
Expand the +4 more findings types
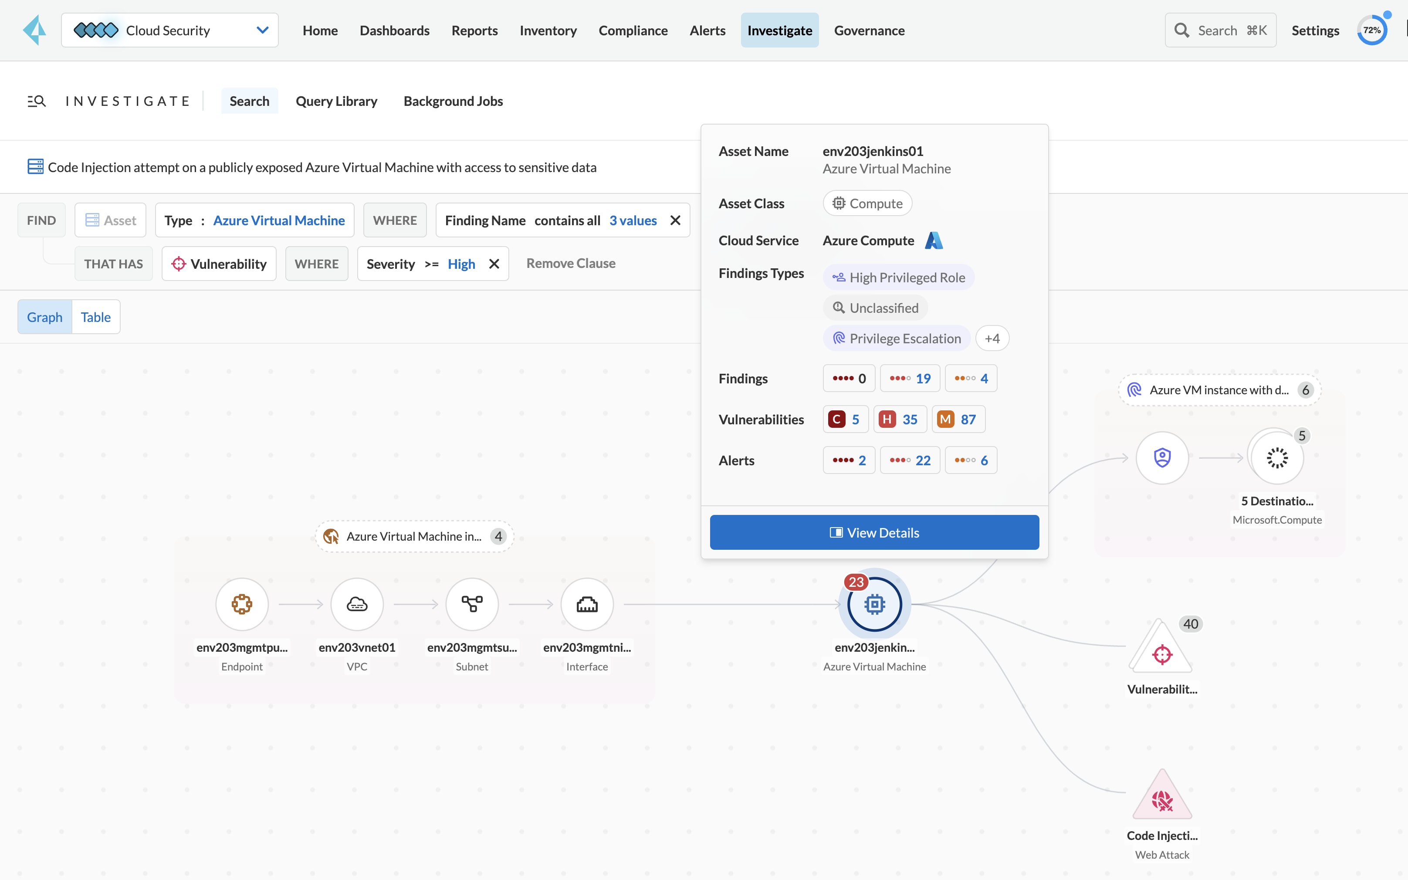(x=992, y=338)
